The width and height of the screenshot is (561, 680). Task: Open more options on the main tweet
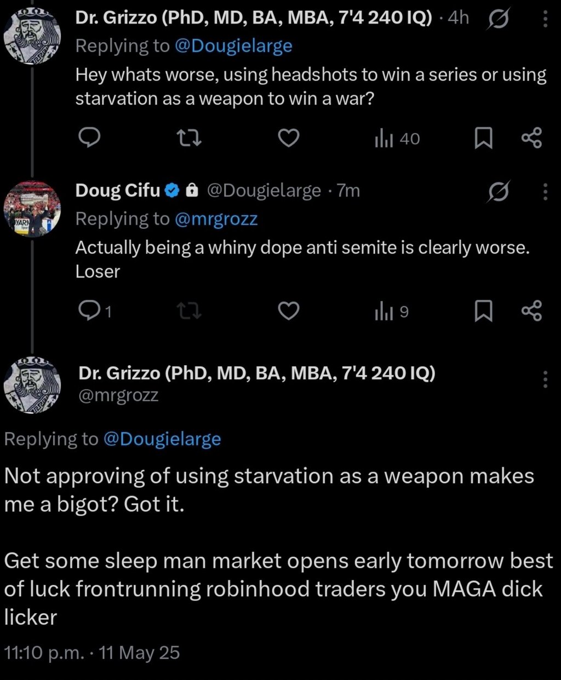point(545,379)
